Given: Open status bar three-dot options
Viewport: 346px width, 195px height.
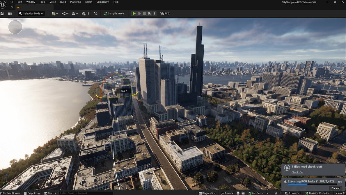Looking at the screenshot, I should click(280, 193).
